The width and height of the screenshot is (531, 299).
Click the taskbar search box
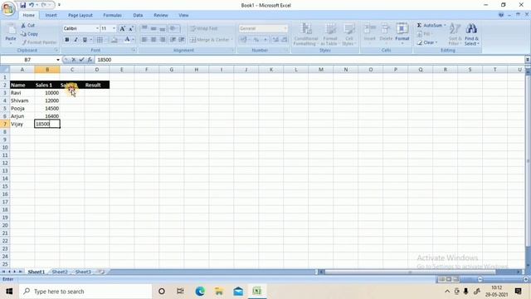(85, 292)
